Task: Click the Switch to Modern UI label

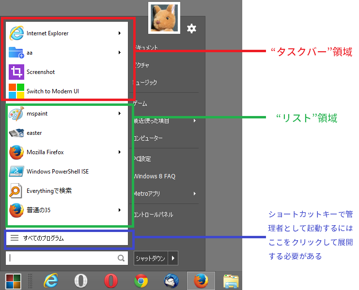Action: [x=53, y=91]
